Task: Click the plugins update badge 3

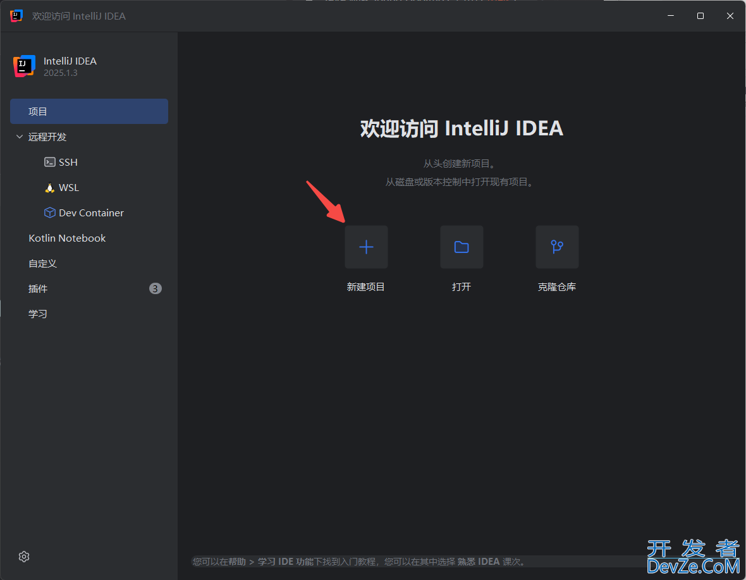Action: 155,288
